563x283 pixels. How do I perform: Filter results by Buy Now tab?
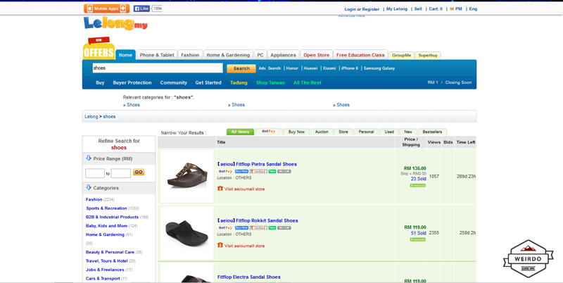tap(296, 132)
